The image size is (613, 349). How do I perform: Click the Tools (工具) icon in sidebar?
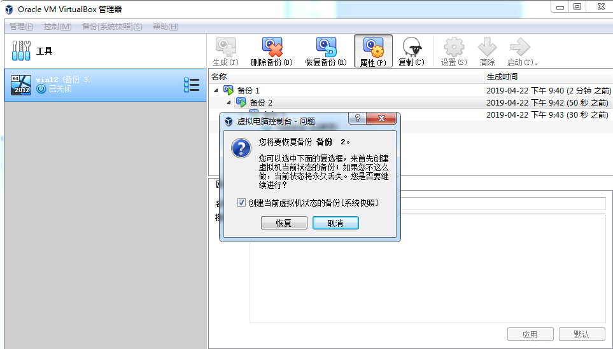point(21,50)
